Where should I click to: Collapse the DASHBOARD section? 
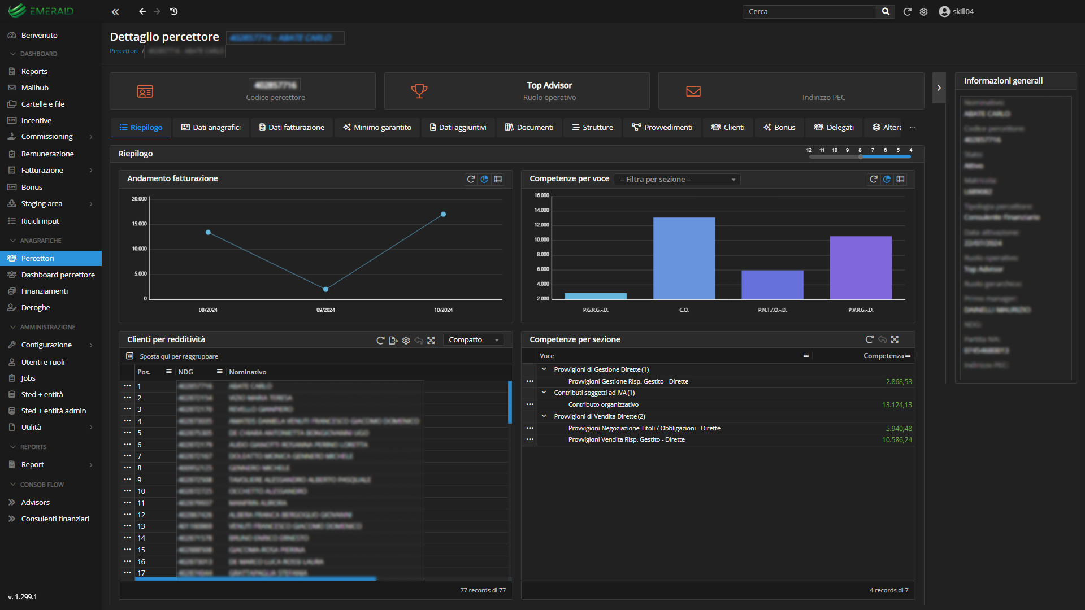coord(34,54)
